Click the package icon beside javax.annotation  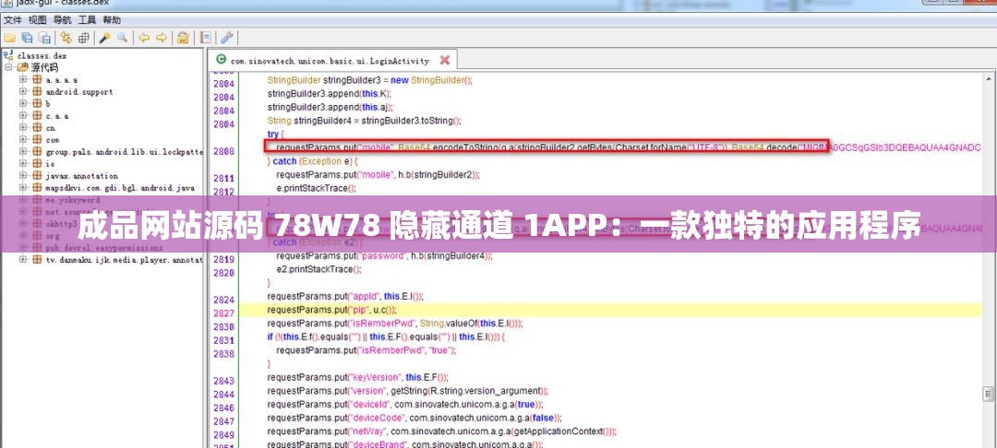click(37, 176)
